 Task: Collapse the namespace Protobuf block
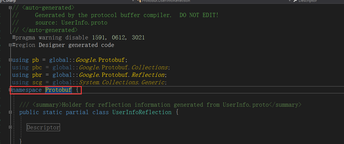[11, 90]
